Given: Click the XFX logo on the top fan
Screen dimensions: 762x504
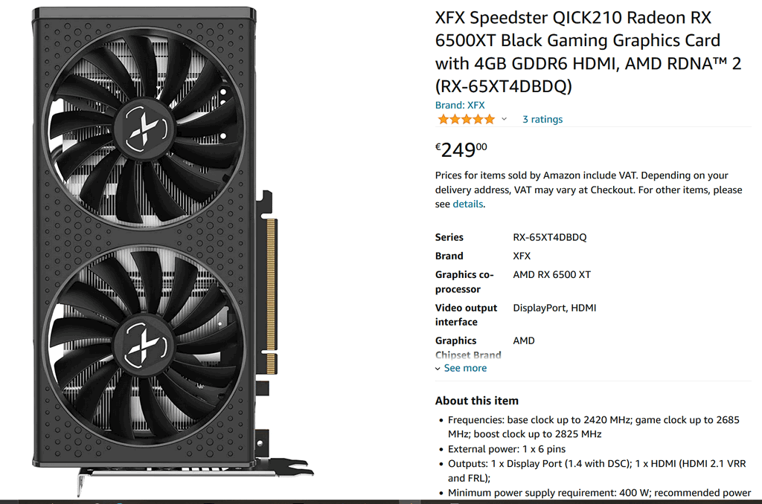Looking at the screenshot, I should tap(145, 129).
